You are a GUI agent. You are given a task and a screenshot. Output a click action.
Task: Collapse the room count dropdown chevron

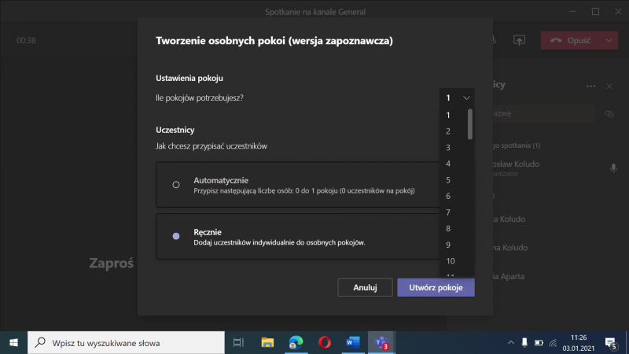coord(466,98)
